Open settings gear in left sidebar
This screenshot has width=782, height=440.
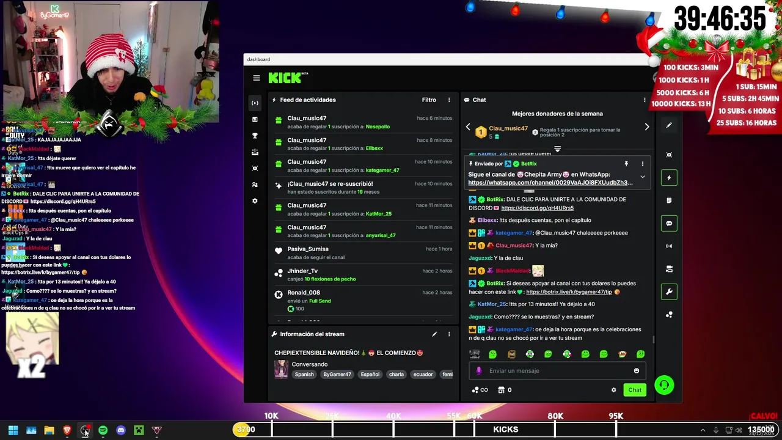pyautogui.click(x=255, y=201)
